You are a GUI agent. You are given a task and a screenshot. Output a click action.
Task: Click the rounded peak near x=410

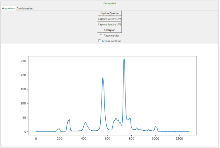point(85,123)
